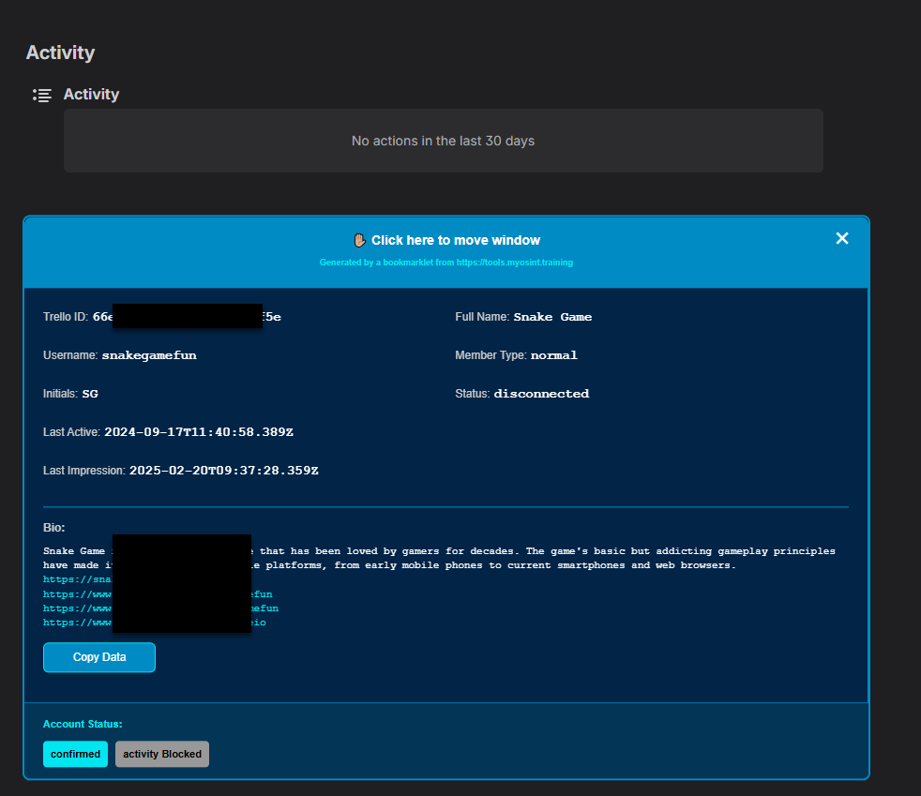This screenshot has width=921, height=796.
Task: Click the hand icon in popup header
Action: tap(359, 240)
